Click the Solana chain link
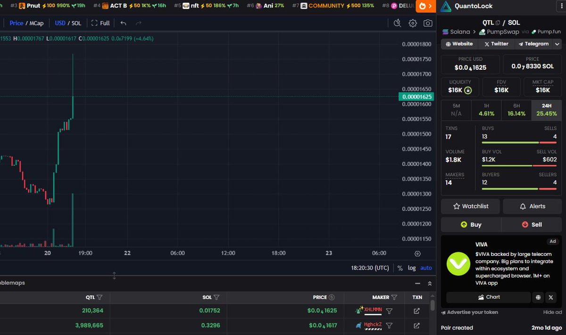The width and height of the screenshot is (566, 335). (456, 32)
